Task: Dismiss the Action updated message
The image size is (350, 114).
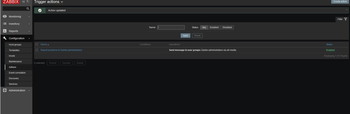Action: click(x=347, y=10)
